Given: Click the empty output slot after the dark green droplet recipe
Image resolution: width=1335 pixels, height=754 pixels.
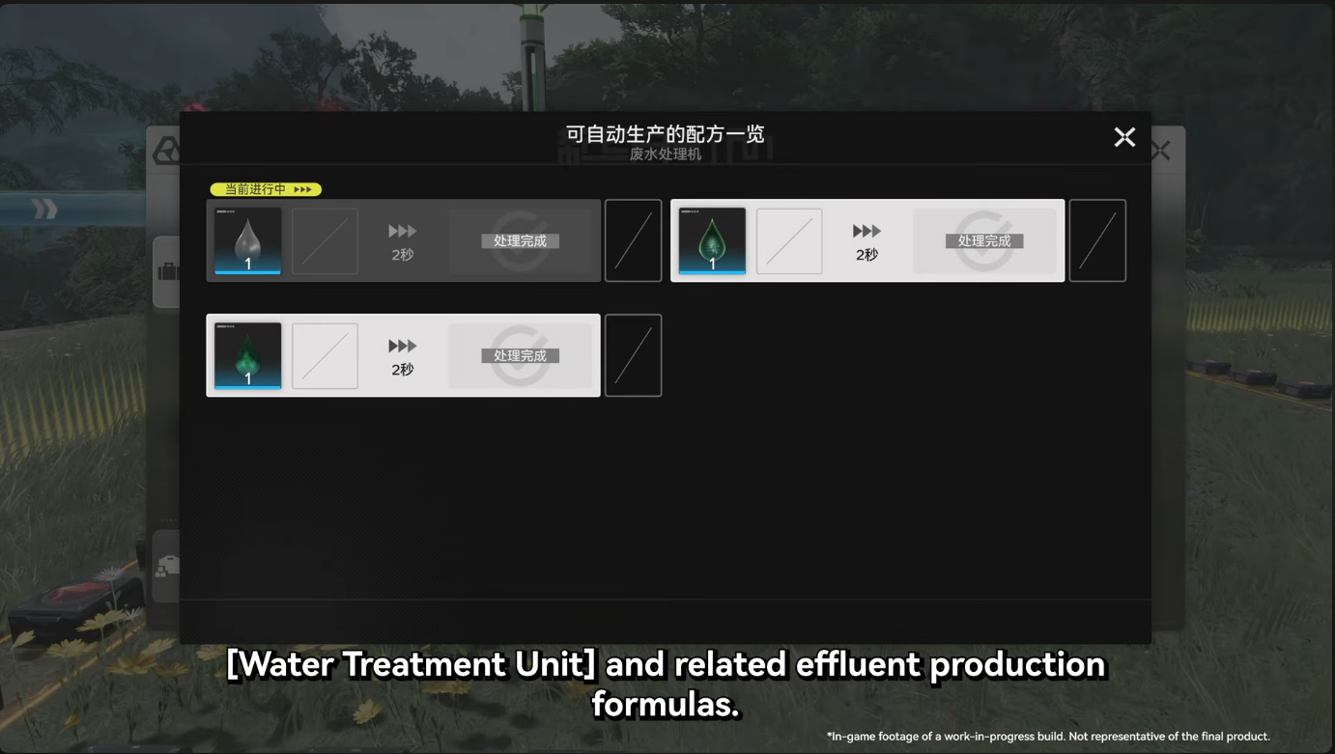Looking at the screenshot, I should click(634, 355).
